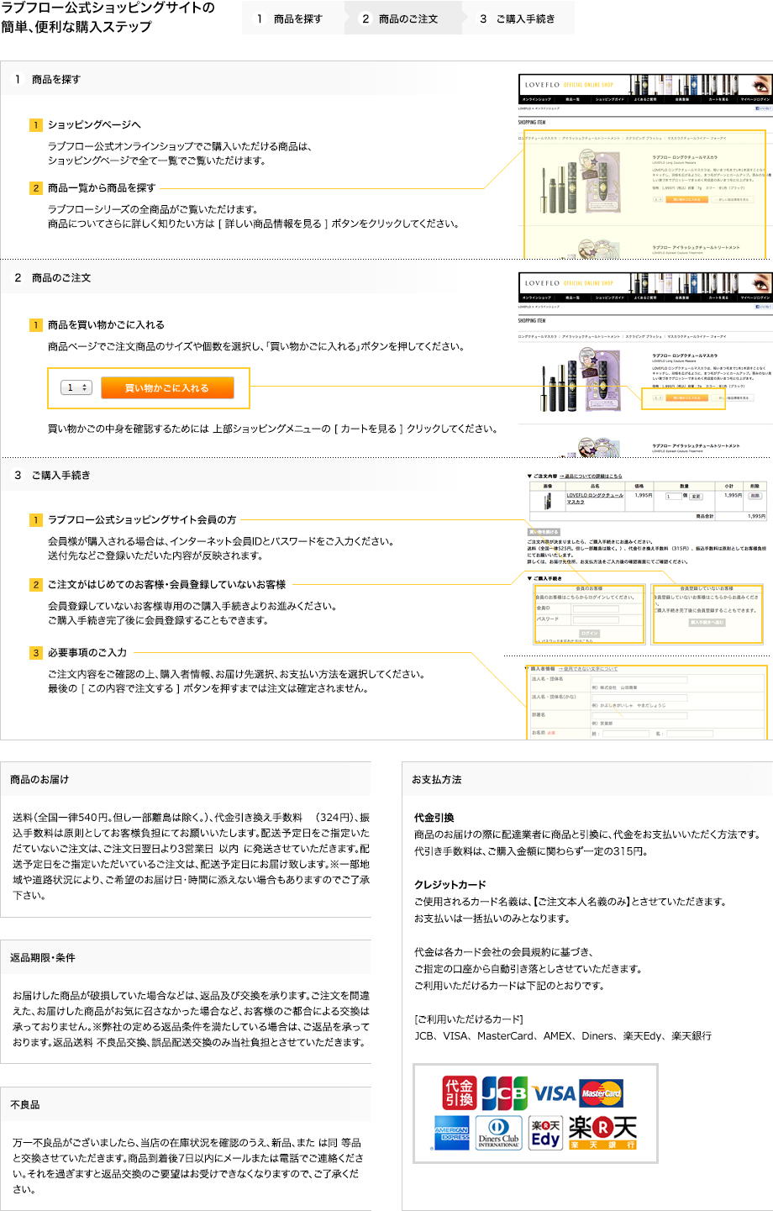Click the section heading 3 ご購入手続き
This screenshot has width=773, height=1211.
pos(52,475)
